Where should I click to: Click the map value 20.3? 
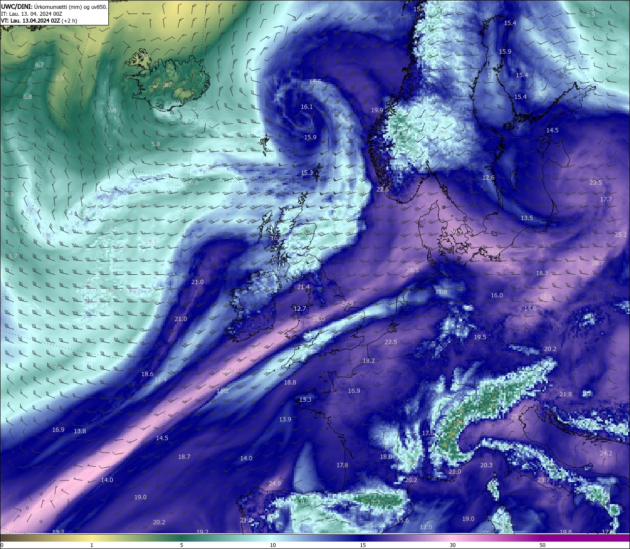coord(486,465)
